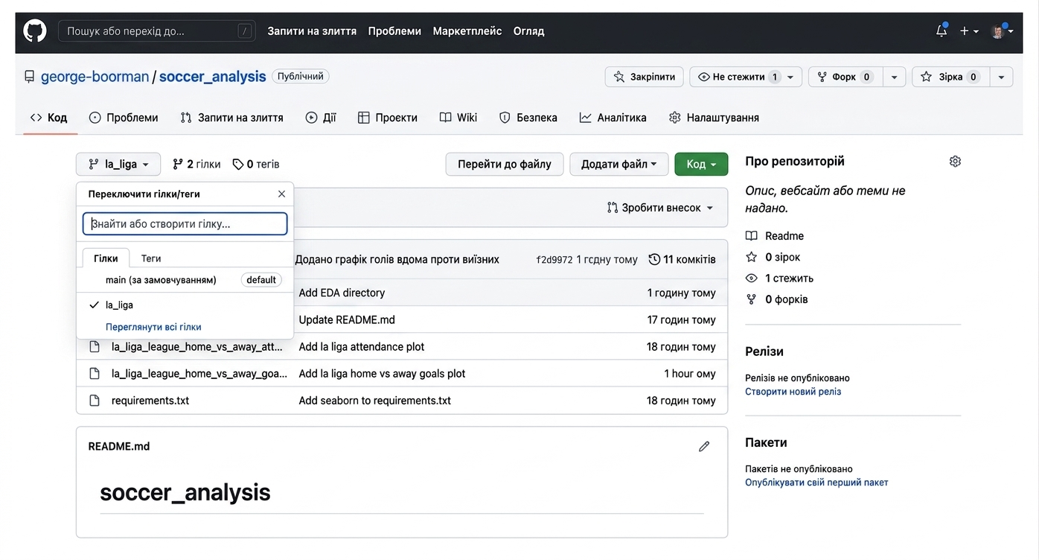Open the GitHub home logo
Image resolution: width=1039 pixels, height=560 pixels.
(x=35, y=31)
